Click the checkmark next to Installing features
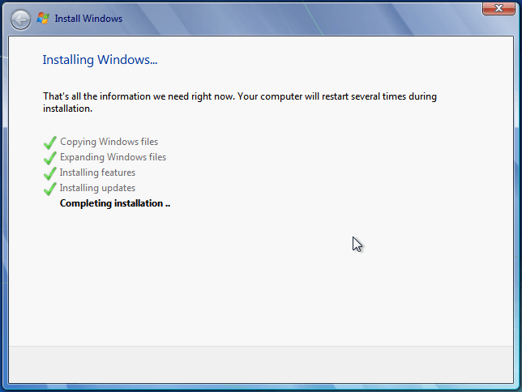 pos(50,173)
